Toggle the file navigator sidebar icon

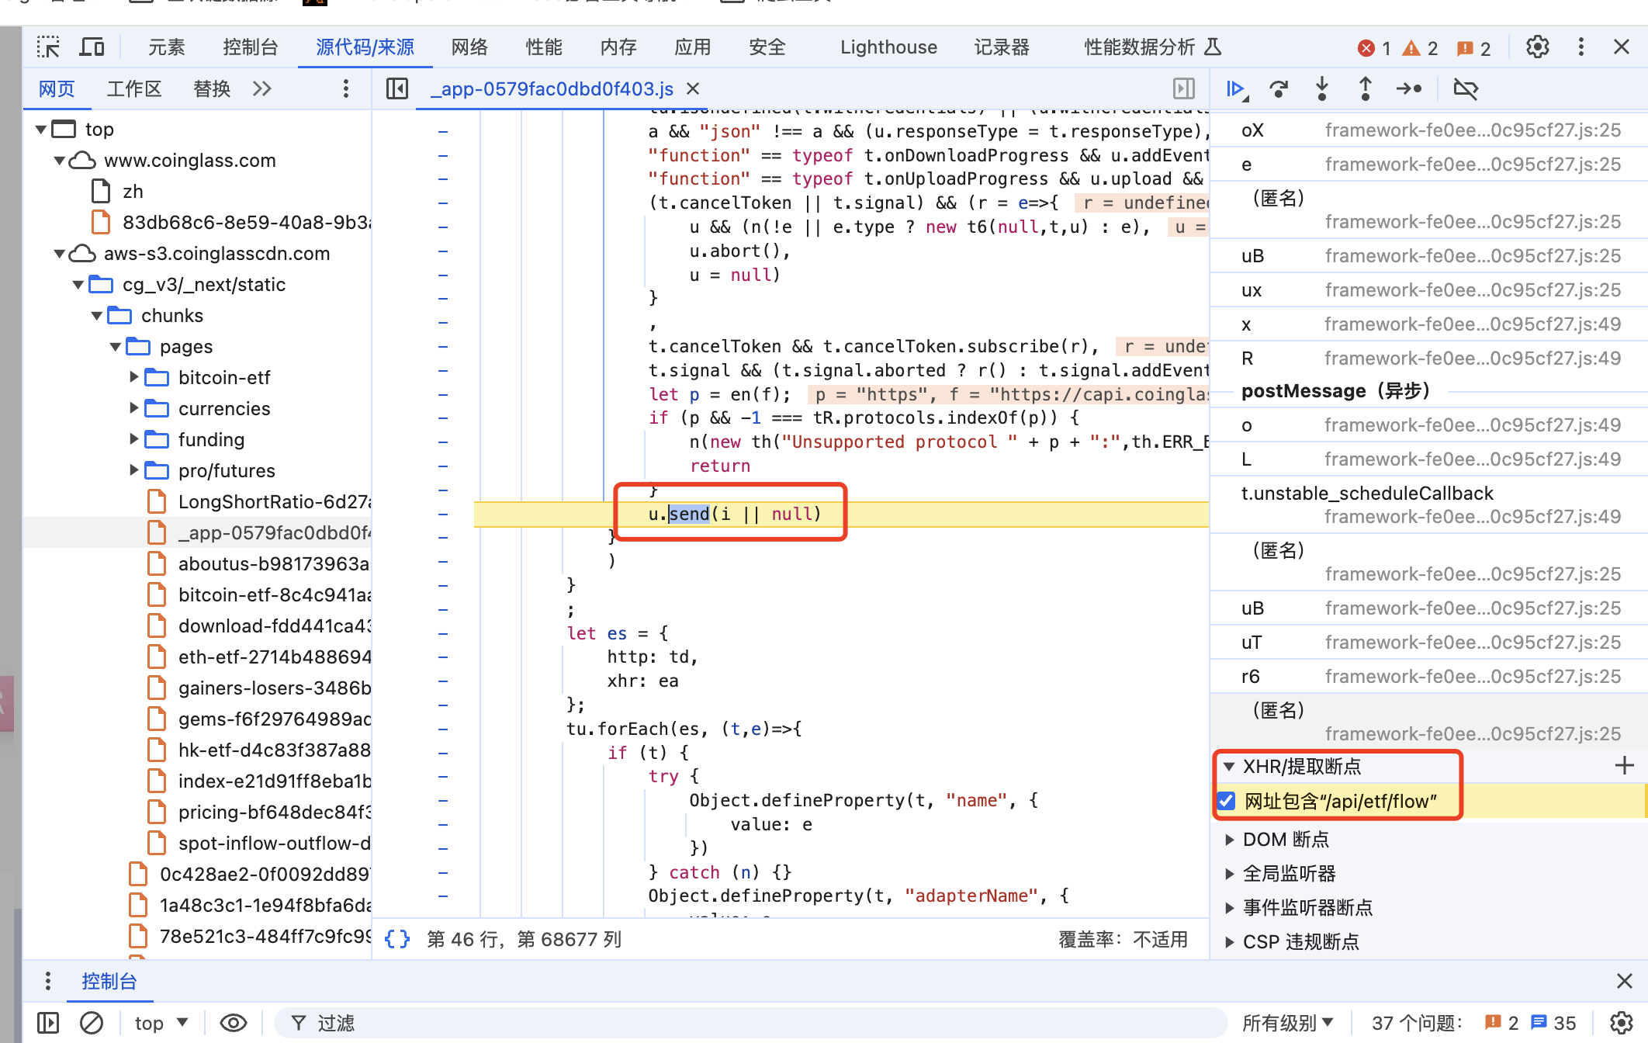click(x=396, y=89)
